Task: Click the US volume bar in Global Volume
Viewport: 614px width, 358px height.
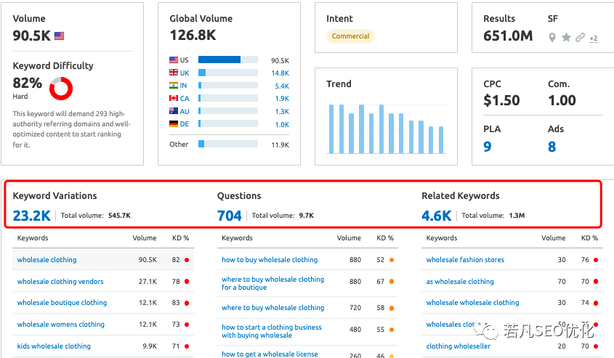Action: (219, 60)
